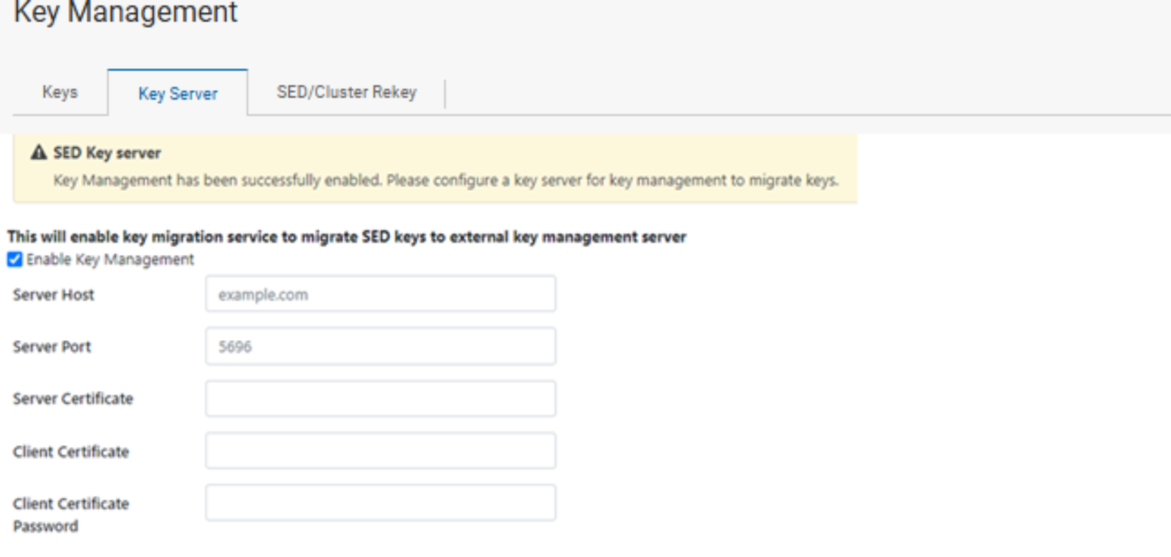Select the Key Server tab
This screenshot has width=1171, height=557.
pos(178,94)
